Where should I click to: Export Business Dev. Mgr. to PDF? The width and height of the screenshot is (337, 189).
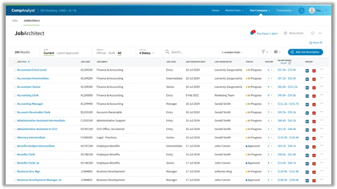pyautogui.click(x=314, y=172)
